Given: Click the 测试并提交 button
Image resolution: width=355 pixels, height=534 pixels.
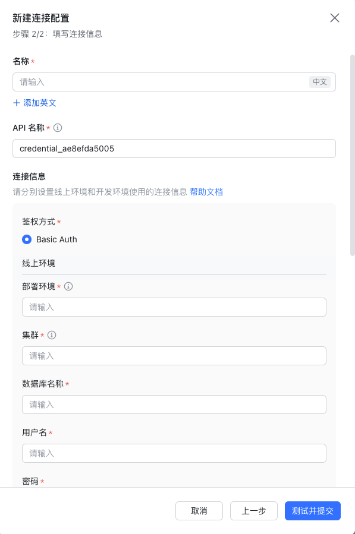Looking at the screenshot, I should 313,511.
